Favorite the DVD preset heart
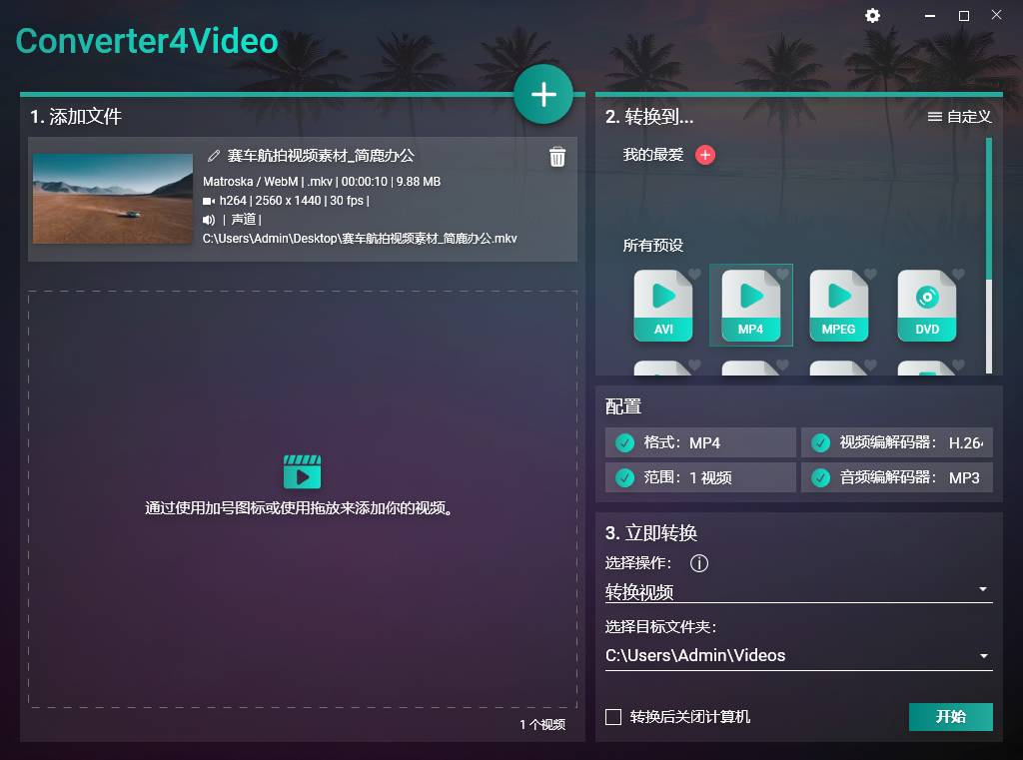The height and width of the screenshot is (760, 1023). tap(956, 274)
